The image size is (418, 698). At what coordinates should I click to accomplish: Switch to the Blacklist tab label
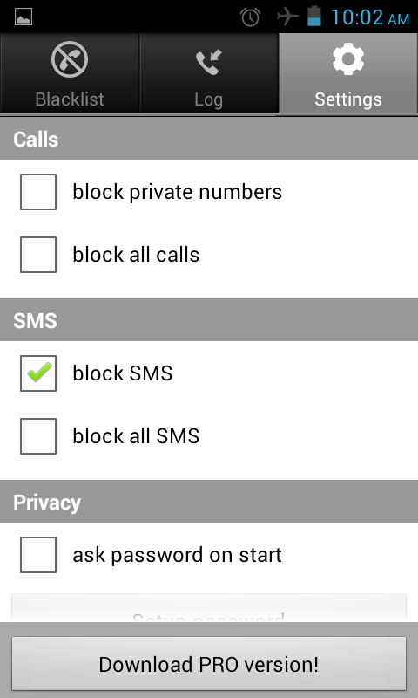click(x=70, y=99)
